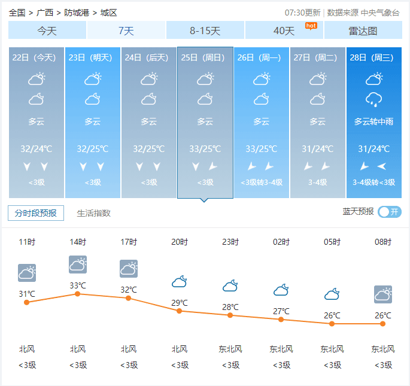The height and width of the screenshot is (386, 410).
Task: Click the 33℃ point at 14时
Action: tap(77, 294)
